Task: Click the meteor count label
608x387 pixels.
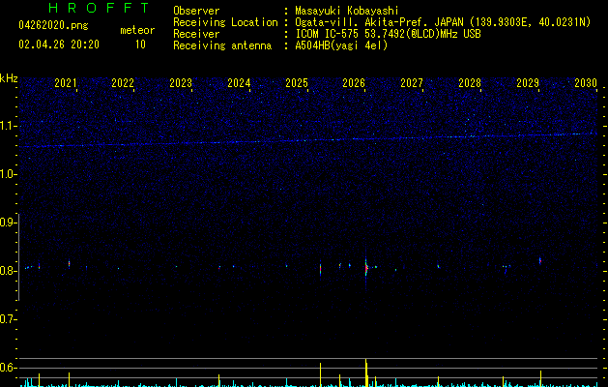Action: tap(137, 30)
